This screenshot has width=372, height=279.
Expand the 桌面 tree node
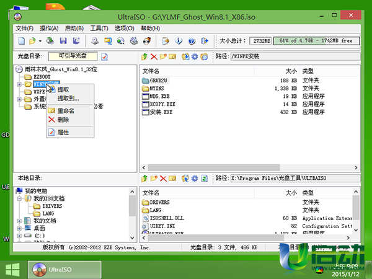(19, 228)
